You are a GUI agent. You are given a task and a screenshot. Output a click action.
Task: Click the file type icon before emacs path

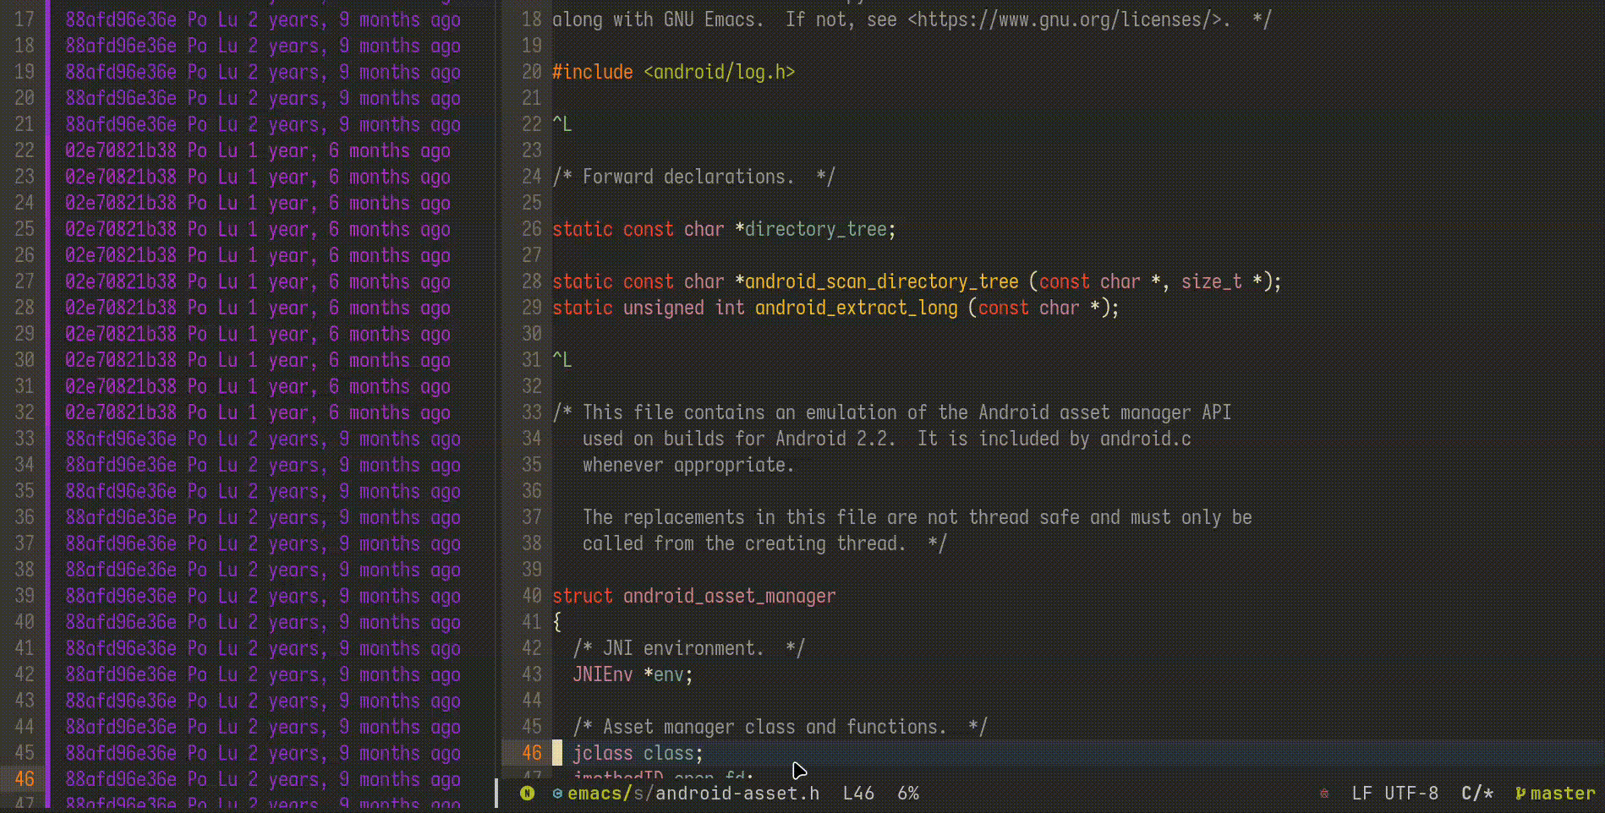(x=557, y=793)
